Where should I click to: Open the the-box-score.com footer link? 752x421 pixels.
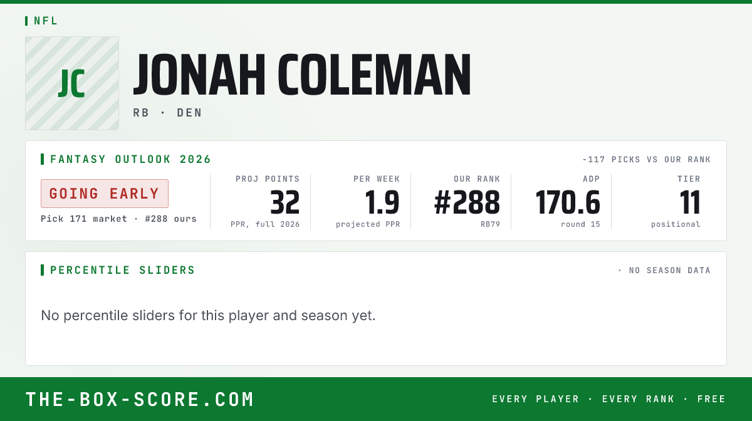tap(140, 399)
